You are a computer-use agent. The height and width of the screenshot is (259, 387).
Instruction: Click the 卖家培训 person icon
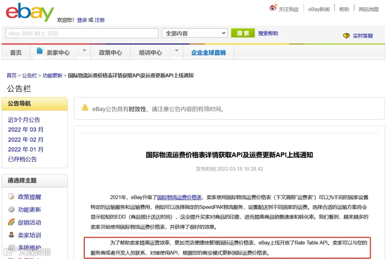pyautogui.click(x=11, y=235)
